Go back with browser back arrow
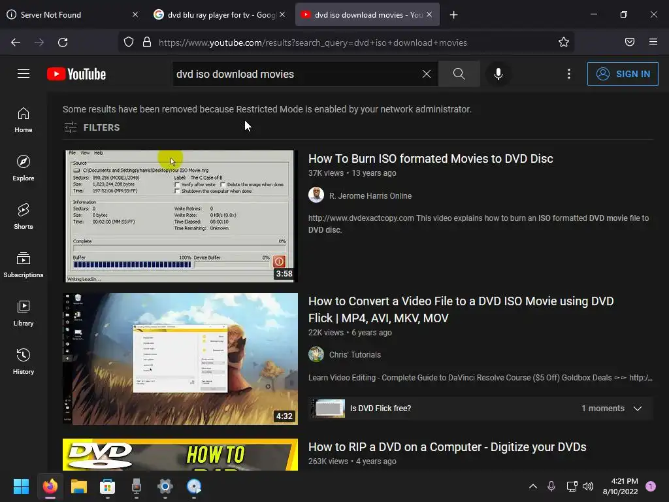 pyautogui.click(x=16, y=42)
